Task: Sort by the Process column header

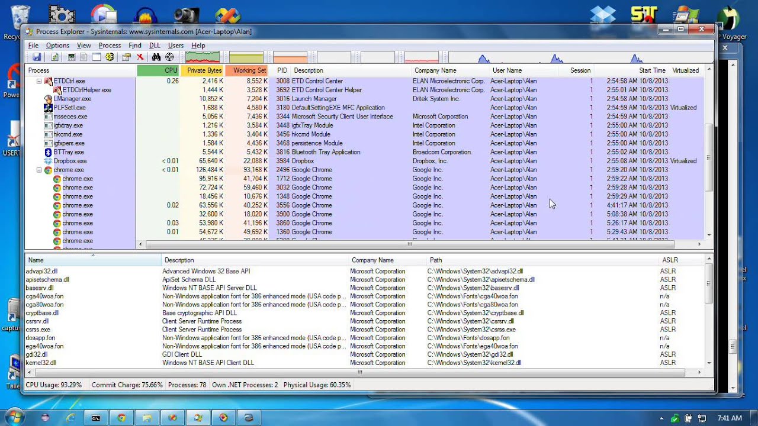Action: point(81,70)
